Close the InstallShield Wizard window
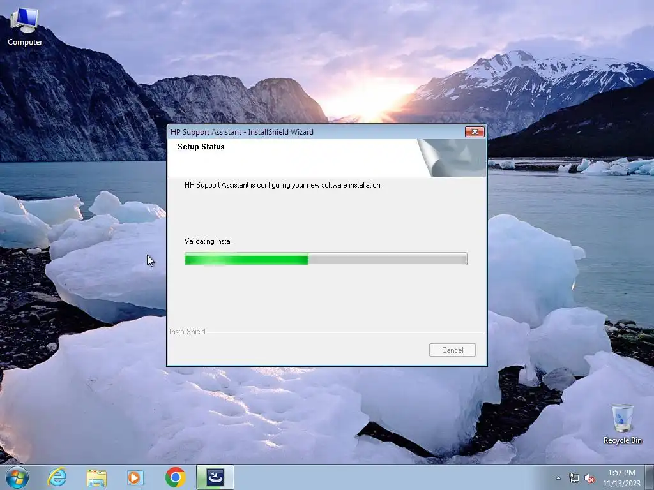The image size is (654, 490). (x=475, y=131)
